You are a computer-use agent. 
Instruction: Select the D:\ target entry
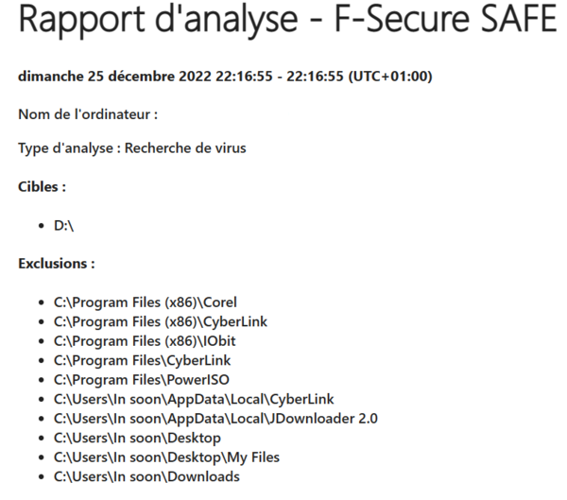[x=63, y=226]
